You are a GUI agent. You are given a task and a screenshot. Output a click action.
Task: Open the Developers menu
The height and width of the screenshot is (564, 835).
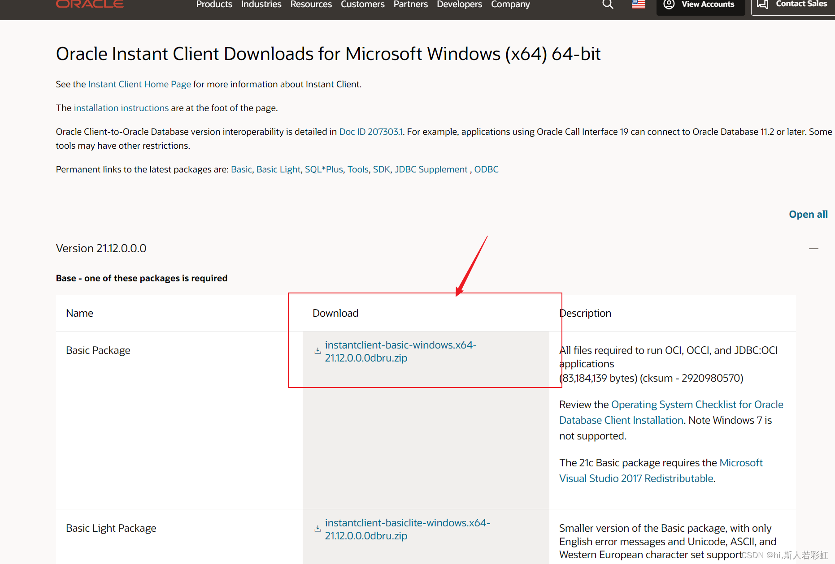point(460,4)
